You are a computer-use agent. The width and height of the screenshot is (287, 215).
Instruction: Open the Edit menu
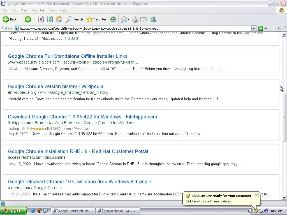pos(14,10)
